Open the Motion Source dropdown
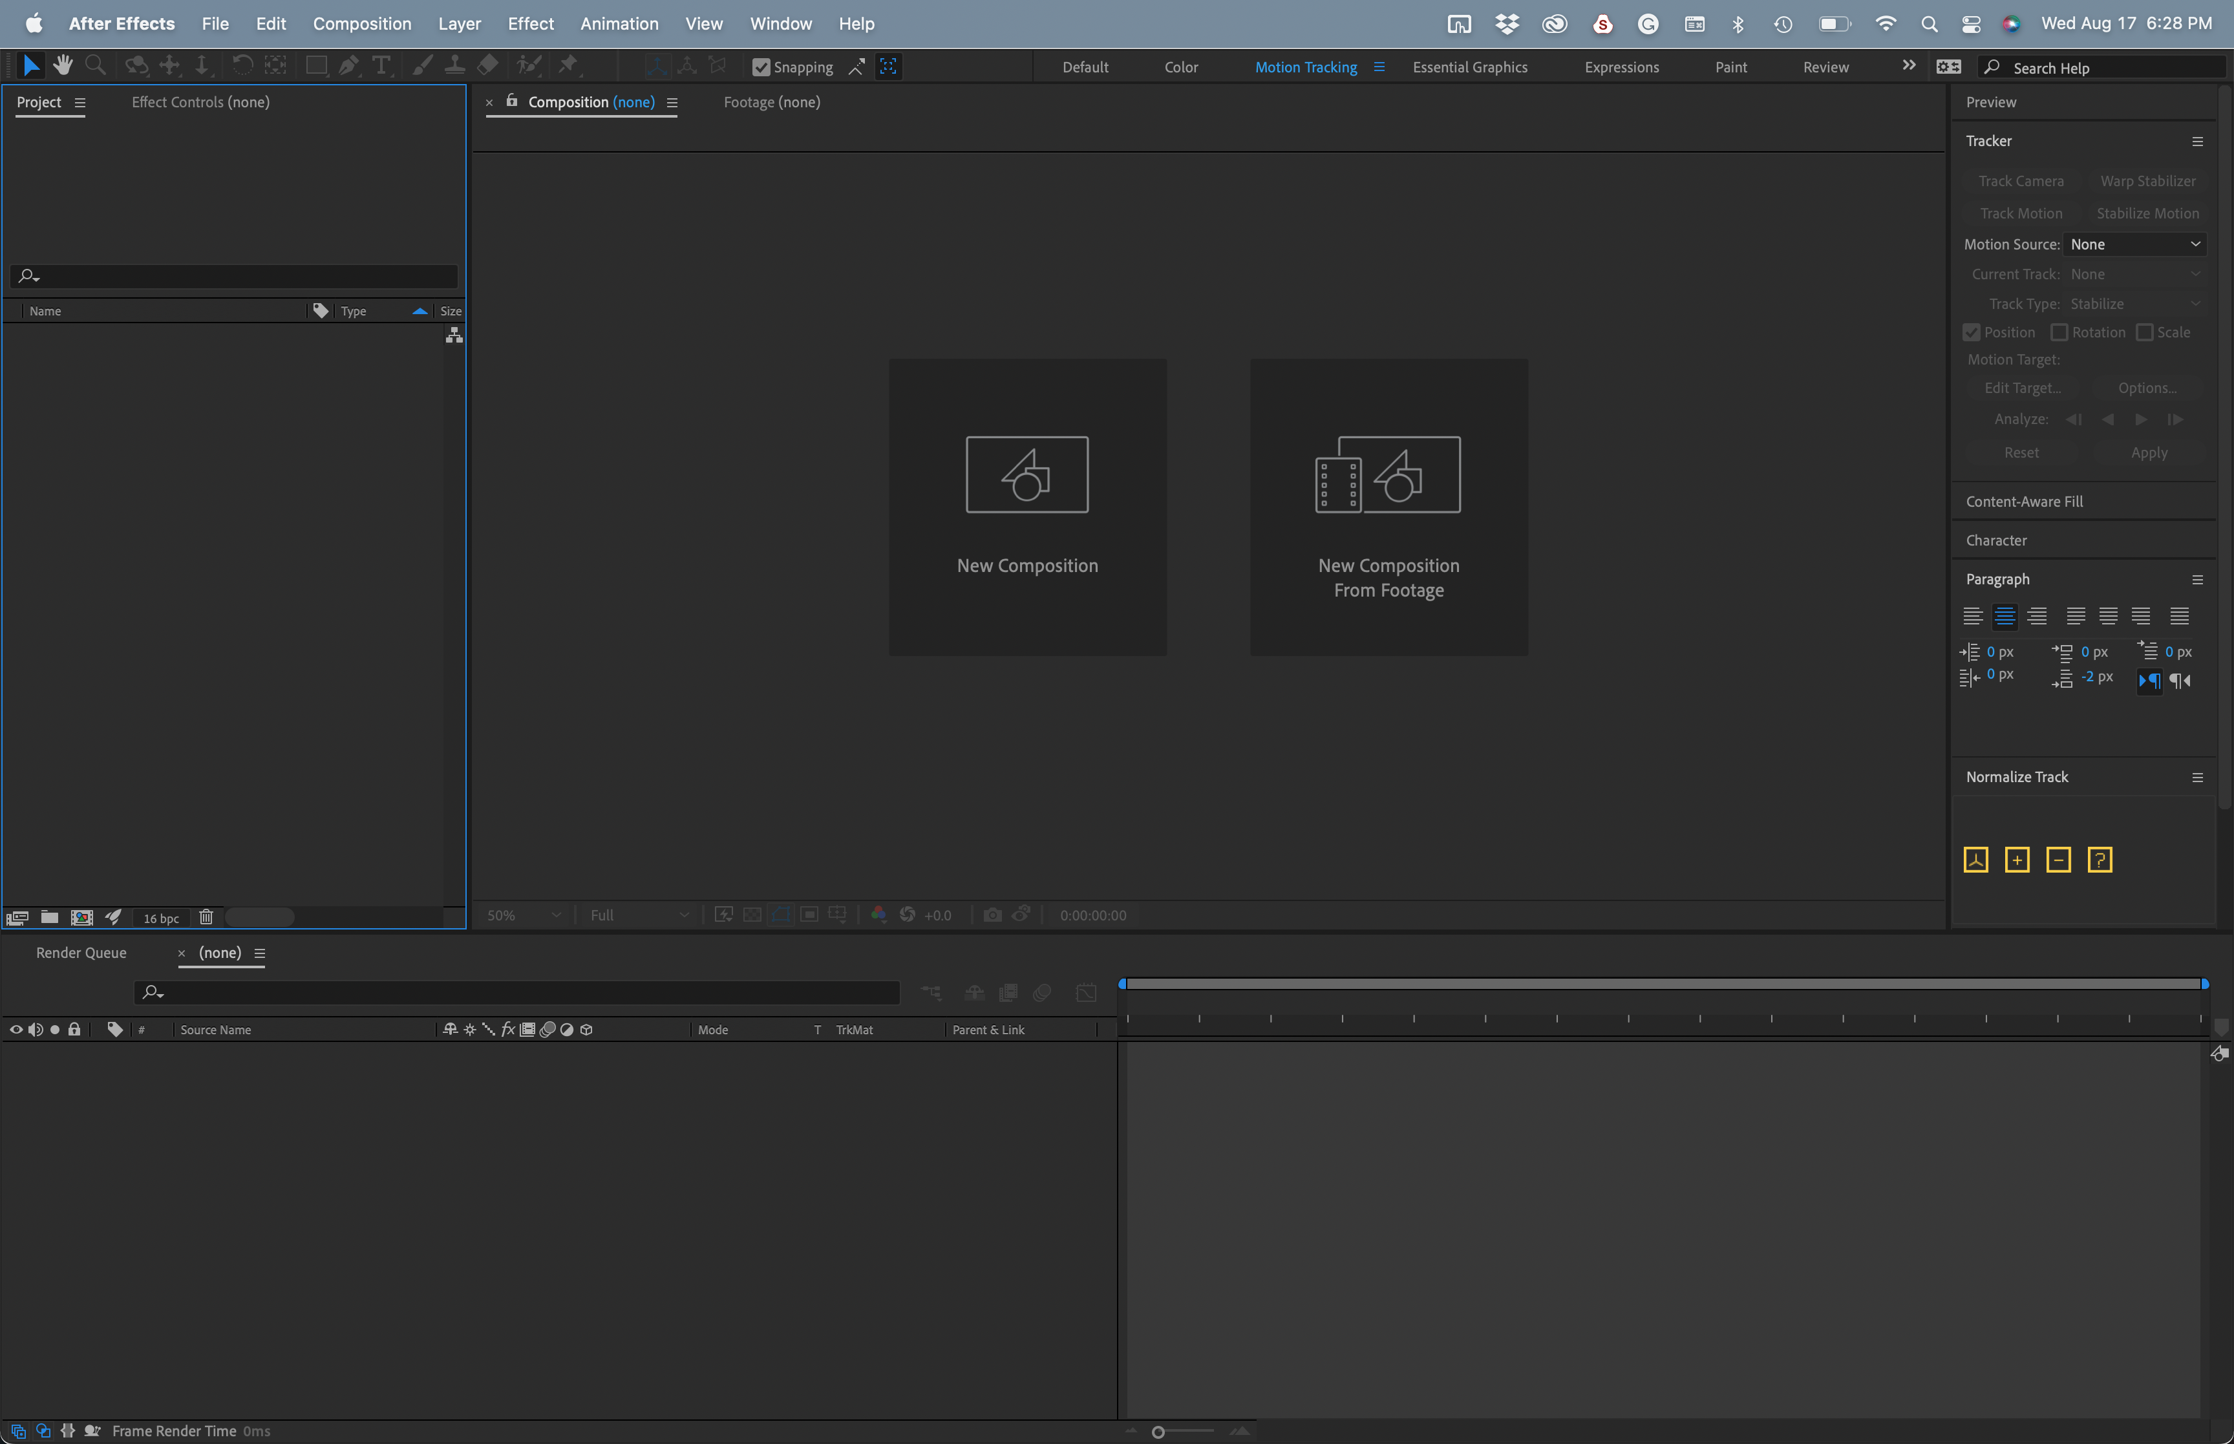The width and height of the screenshot is (2234, 1444). click(2136, 244)
